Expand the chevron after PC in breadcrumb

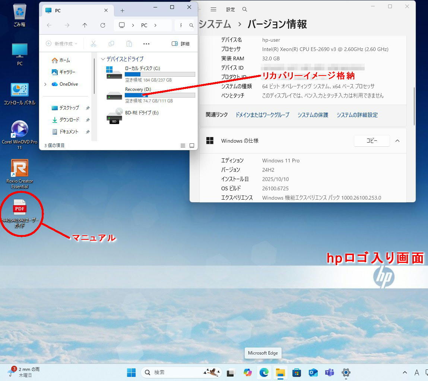tap(155, 25)
